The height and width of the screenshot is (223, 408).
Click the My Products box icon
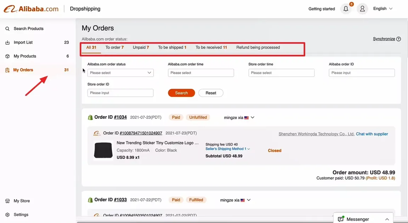tap(7, 56)
